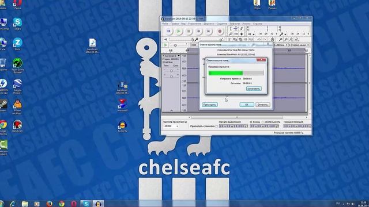
Task: Close the progress dialog with red X
Action: coord(261,60)
